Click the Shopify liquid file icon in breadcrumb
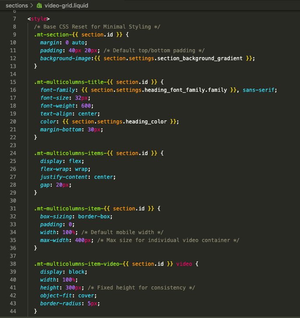This screenshot has width=300, height=318. (39, 6)
